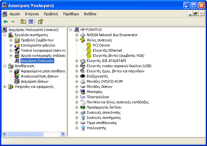Minimize the inner MMC child window
207x146 pixels.
[190, 14]
